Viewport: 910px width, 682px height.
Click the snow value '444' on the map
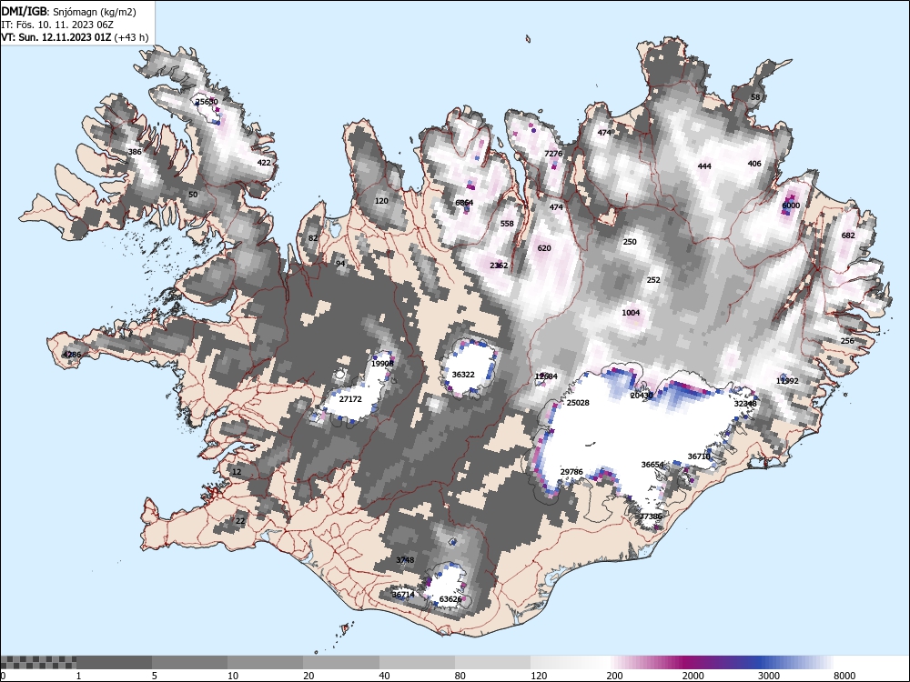[x=704, y=165]
